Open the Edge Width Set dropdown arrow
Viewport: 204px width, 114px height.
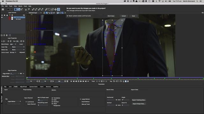click(24, 73)
